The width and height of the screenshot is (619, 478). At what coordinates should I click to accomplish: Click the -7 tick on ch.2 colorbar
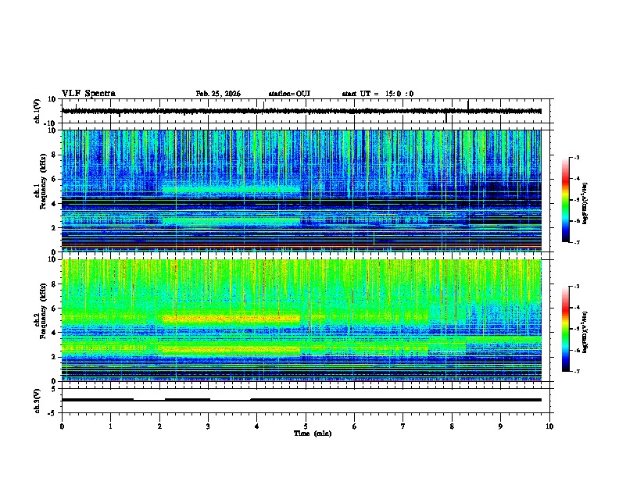(x=577, y=371)
